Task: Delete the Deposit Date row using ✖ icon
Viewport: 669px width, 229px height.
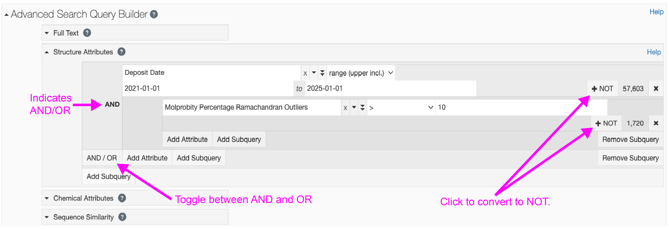Action: (656, 89)
